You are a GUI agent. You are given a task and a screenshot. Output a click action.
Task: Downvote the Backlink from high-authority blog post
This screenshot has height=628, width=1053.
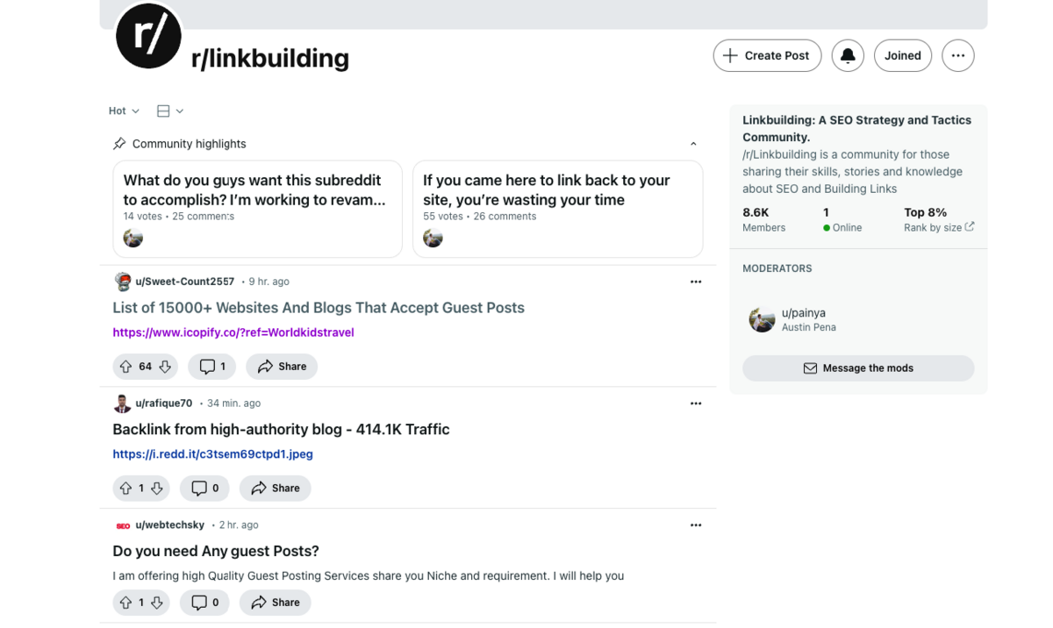tap(157, 489)
